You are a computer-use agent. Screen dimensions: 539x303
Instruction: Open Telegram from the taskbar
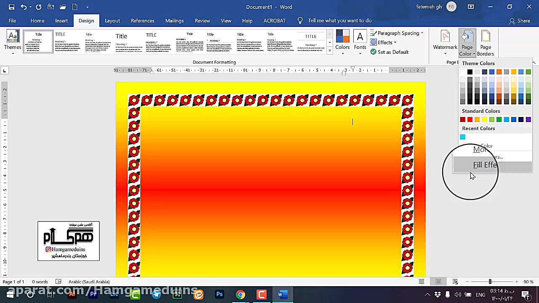[x=156, y=294]
